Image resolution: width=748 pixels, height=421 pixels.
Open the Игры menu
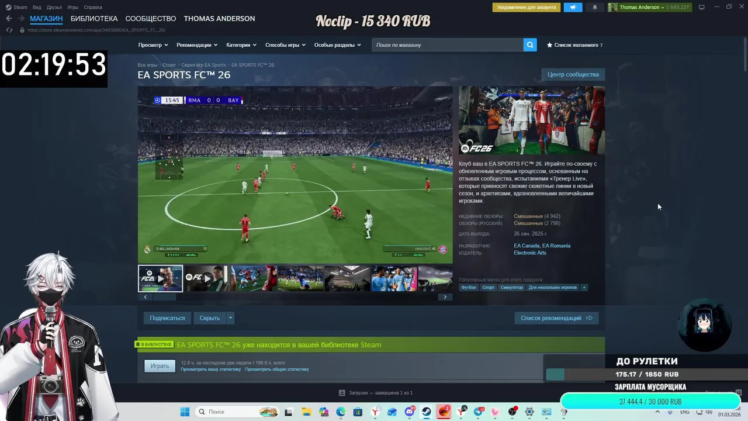pyautogui.click(x=72, y=7)
